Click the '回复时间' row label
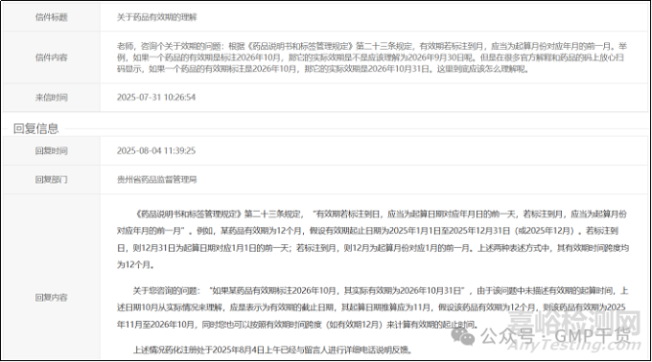The image size is (652, 362). [x=51, y=150]
